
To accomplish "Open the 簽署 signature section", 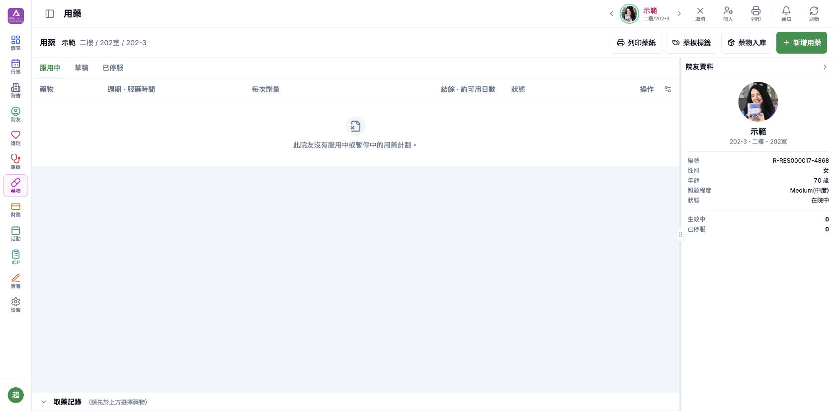I will coord(15,281).
